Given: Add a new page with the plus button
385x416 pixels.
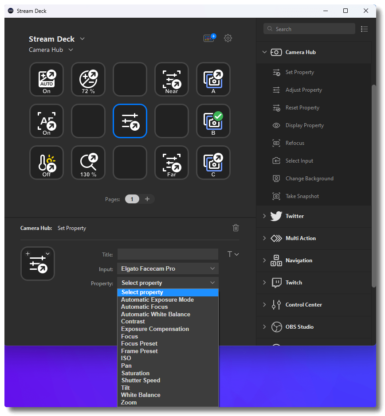Looking at the screenshot, I should 147,199.
